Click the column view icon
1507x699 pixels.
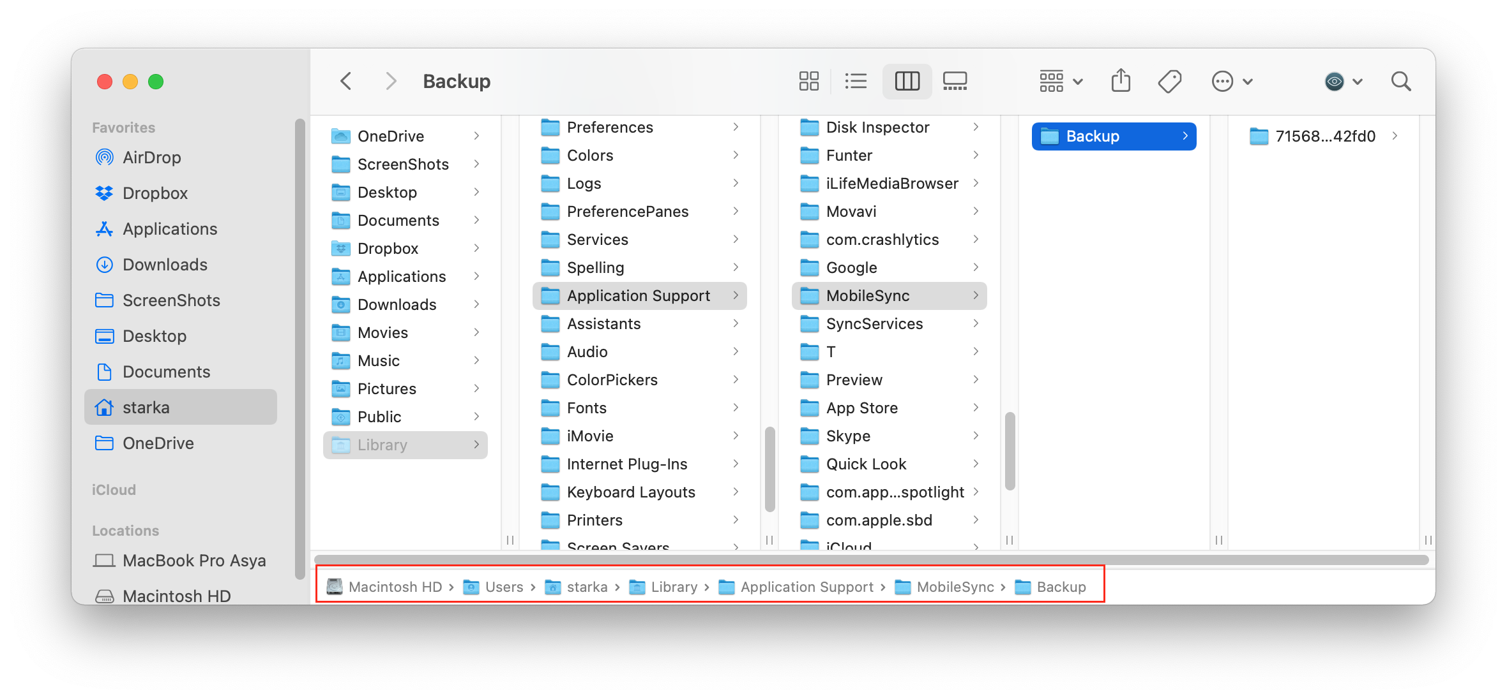pyautogui.click(x=904, y=80)
